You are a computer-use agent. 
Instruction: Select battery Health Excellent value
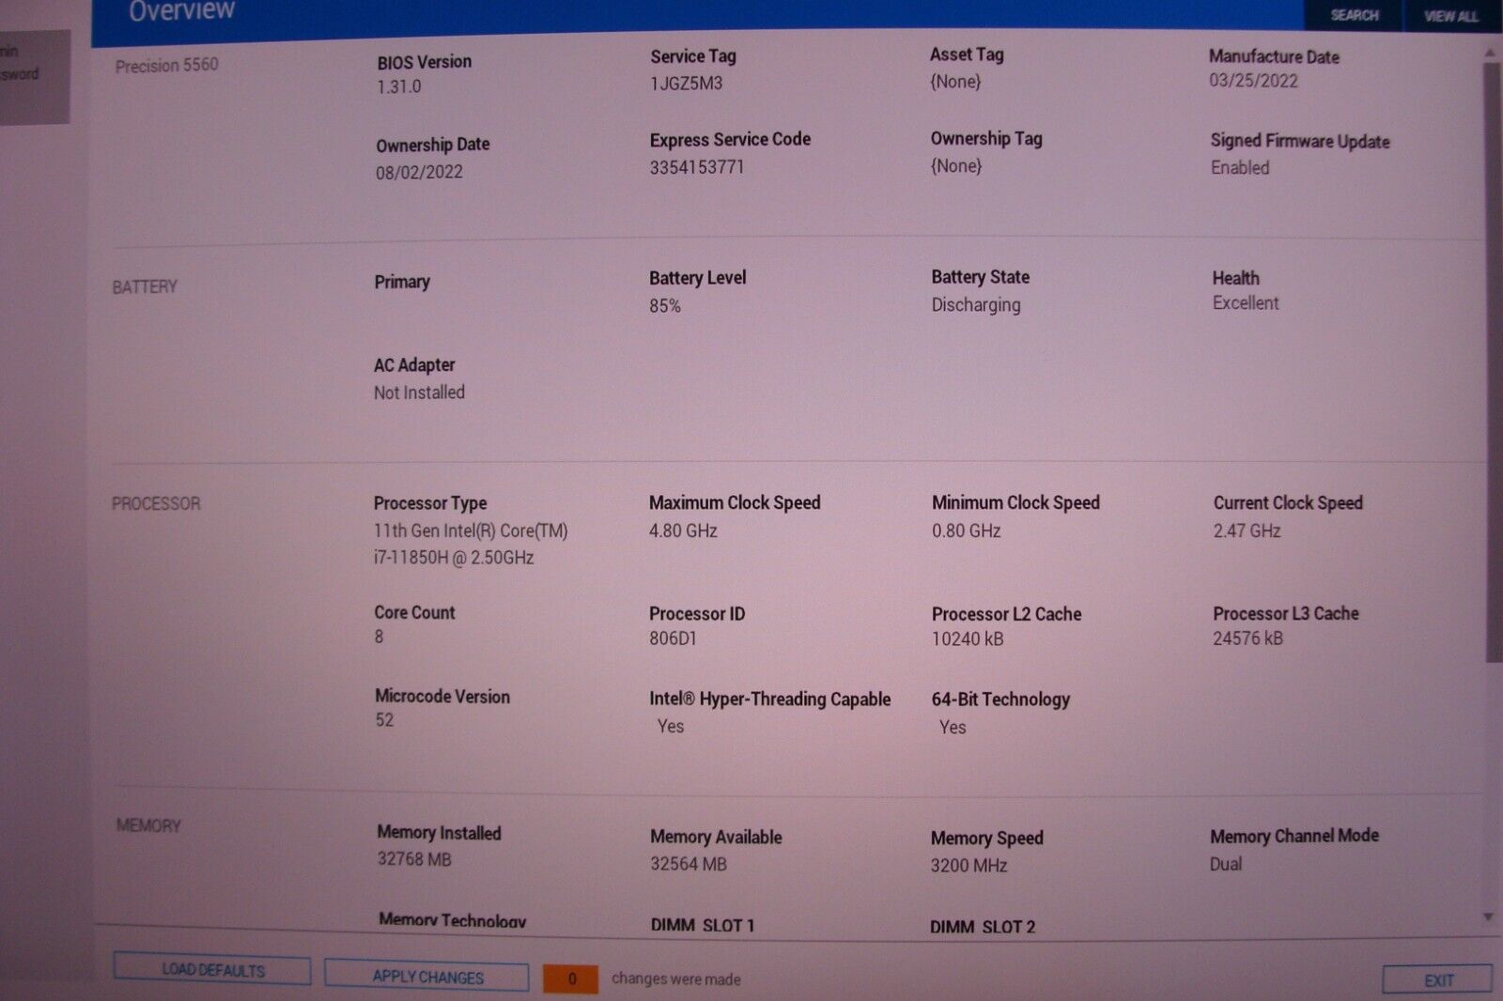coord(1246,303)
